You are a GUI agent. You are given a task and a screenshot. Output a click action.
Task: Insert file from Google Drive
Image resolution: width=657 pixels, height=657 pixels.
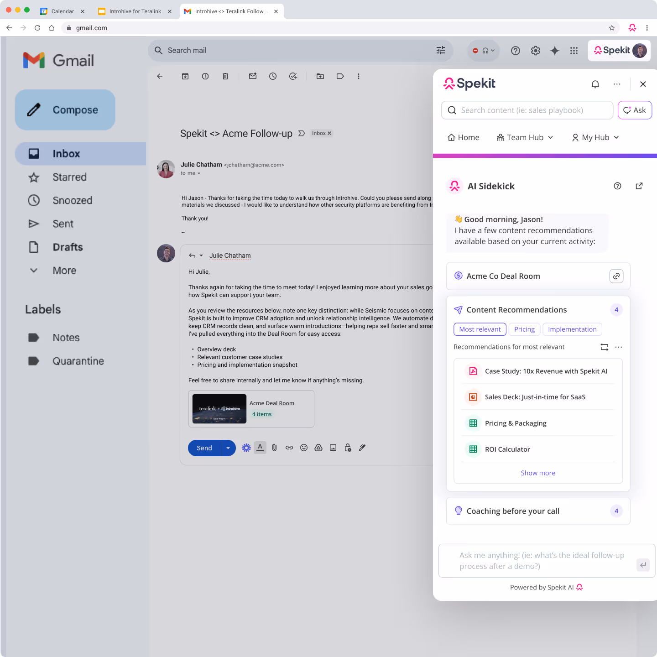[x=318, y=448]
